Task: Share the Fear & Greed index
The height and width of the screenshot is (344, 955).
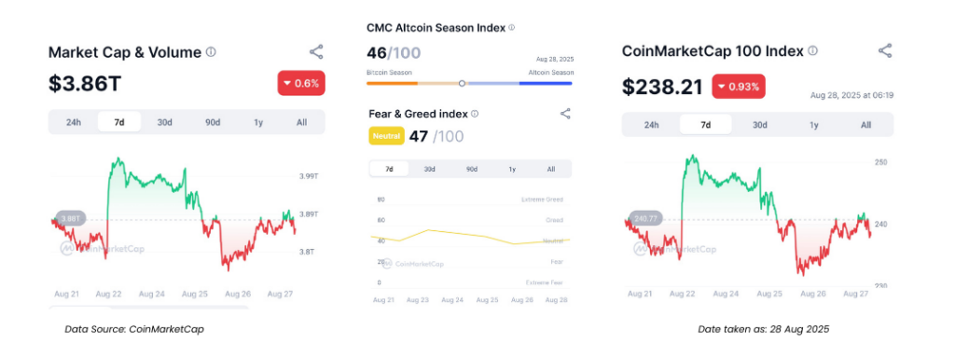Action: (x=565, y=113)
